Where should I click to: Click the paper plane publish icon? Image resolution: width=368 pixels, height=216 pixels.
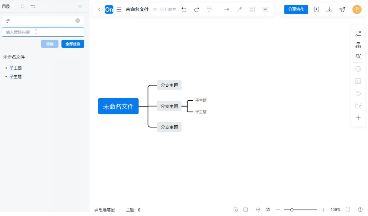[342, 10]
